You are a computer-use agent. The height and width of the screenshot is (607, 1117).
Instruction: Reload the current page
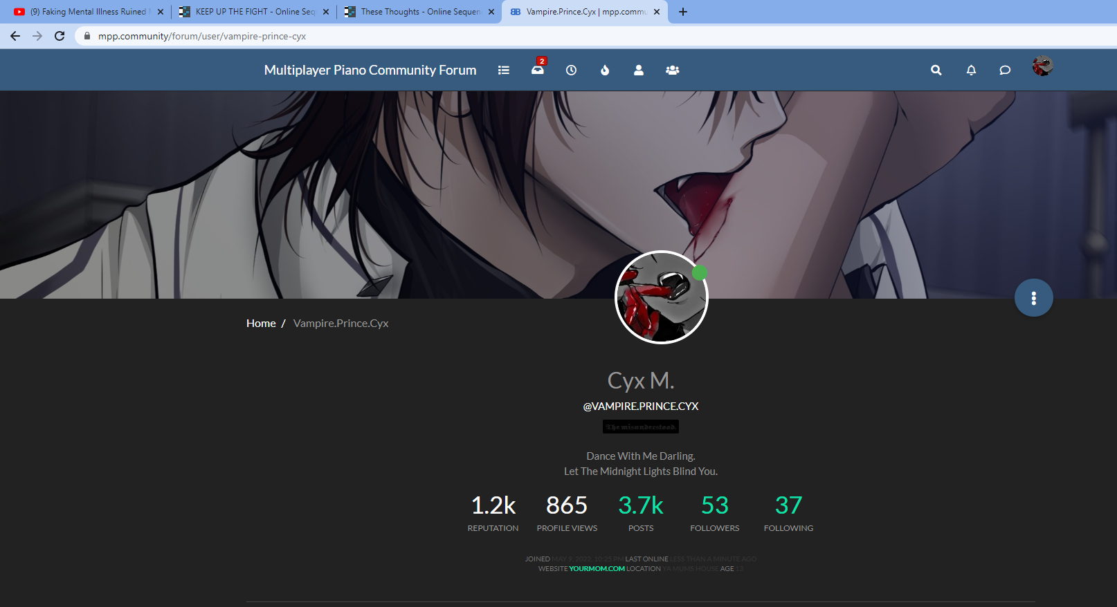[60, 36]
